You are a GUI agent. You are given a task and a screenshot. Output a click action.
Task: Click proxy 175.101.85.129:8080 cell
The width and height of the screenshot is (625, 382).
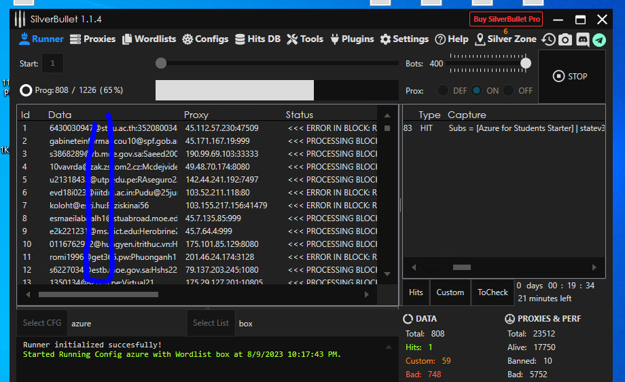[x=221, y=244]
